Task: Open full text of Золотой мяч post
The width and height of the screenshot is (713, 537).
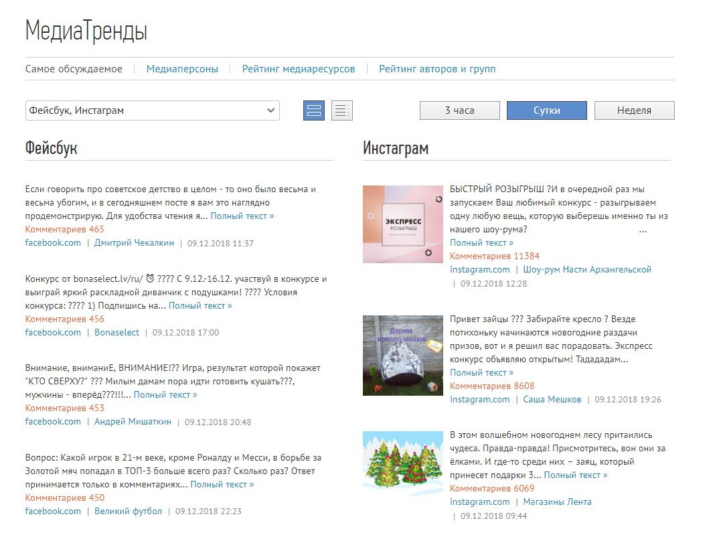Action: (x=222, y=485)
